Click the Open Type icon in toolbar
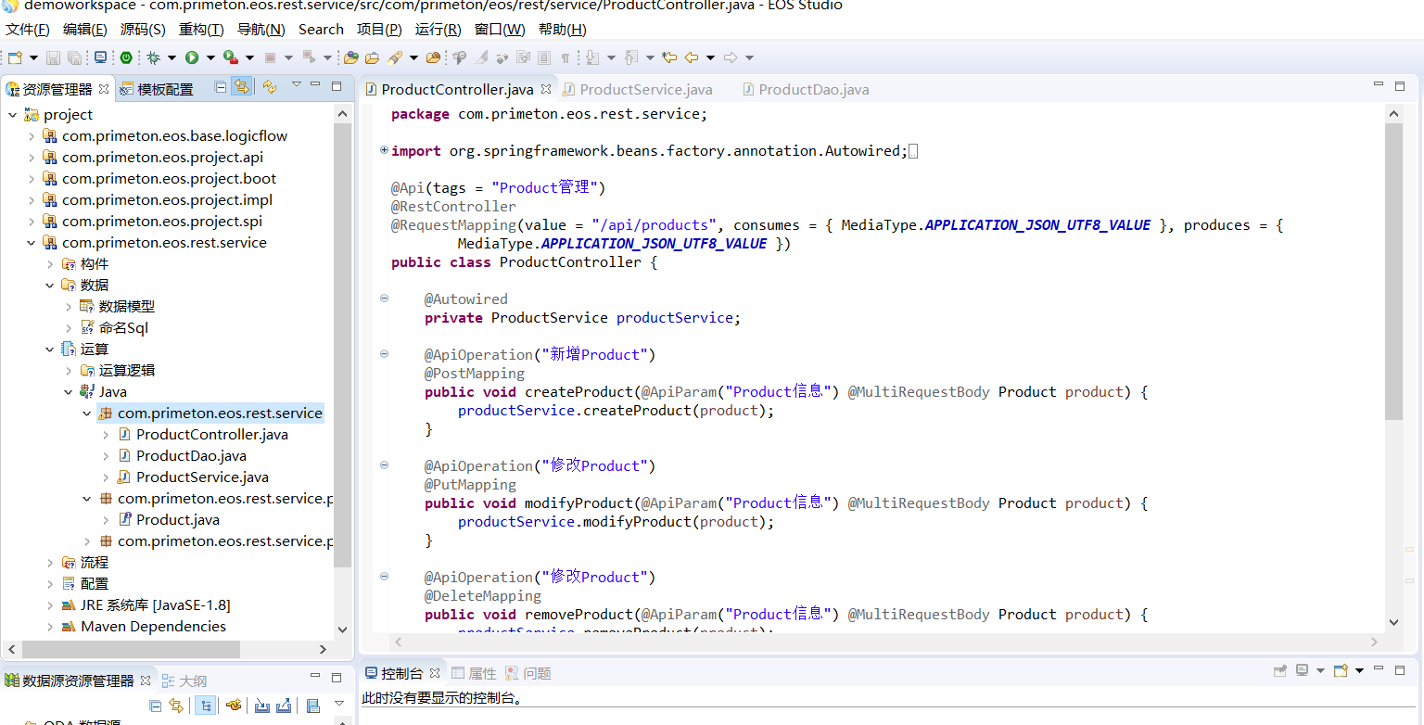The image size is (1424, 725). (x=351, y=57)
